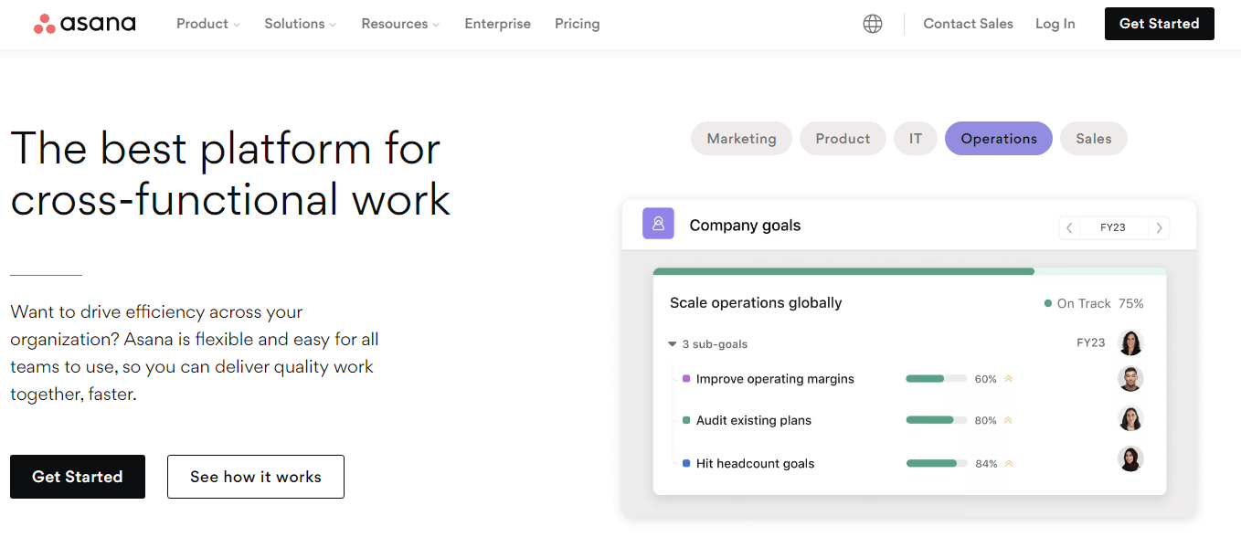
Task: Click the Asana logo in header
Action: coord(84,24)
